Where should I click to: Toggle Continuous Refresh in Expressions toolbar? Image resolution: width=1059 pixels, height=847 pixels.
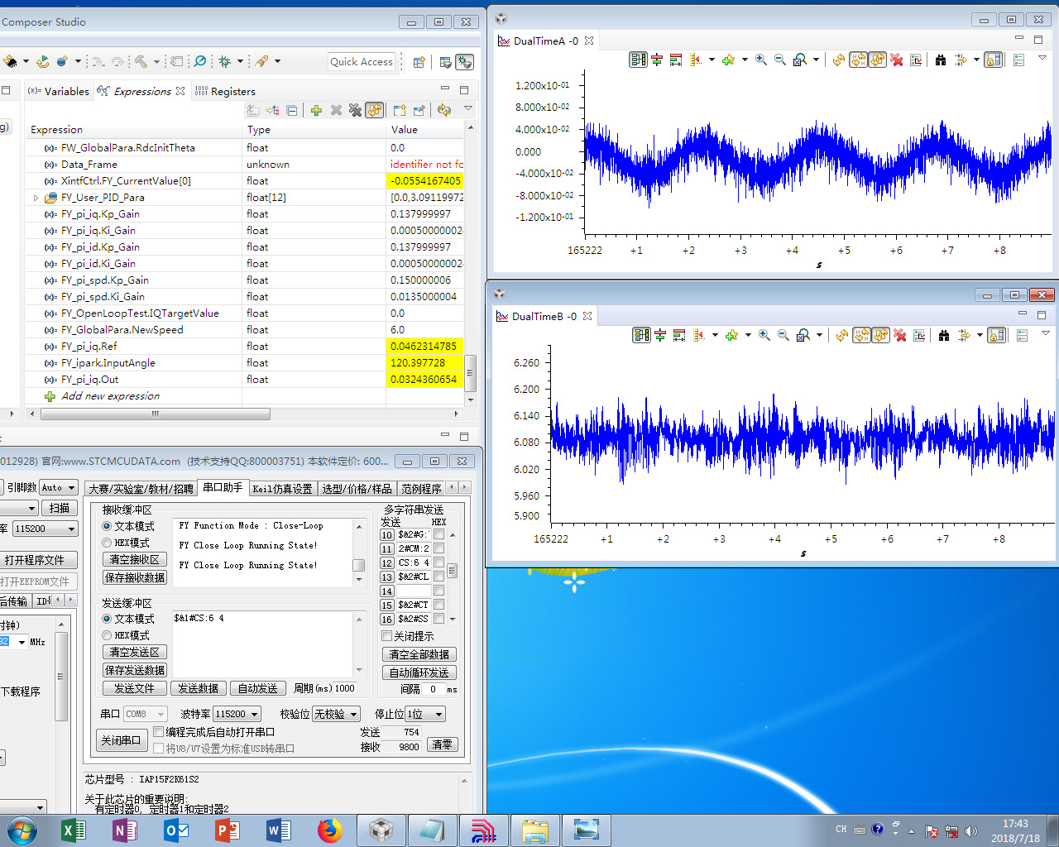375,110
